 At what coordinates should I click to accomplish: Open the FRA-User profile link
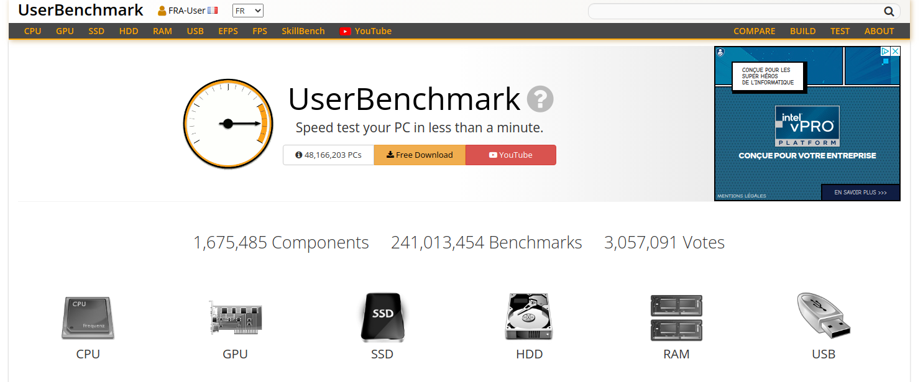(187, 11)
